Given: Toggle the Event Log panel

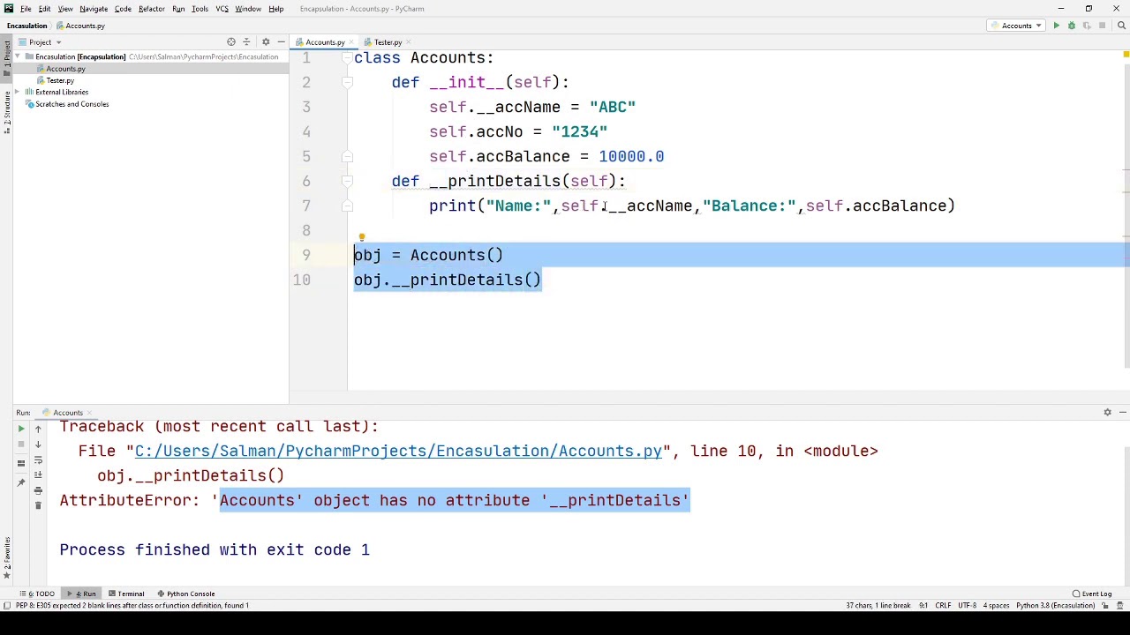Looking at the screenshot, I should (1091, 594).
